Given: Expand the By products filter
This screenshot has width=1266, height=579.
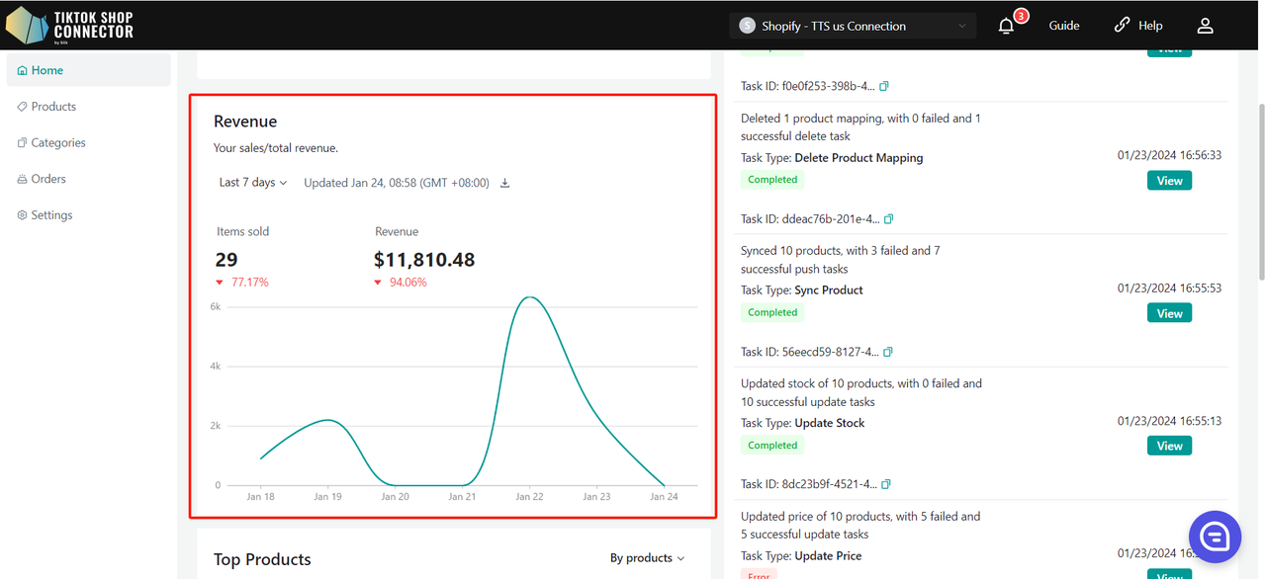Looking at the screenshot, I should coord(647,558).
